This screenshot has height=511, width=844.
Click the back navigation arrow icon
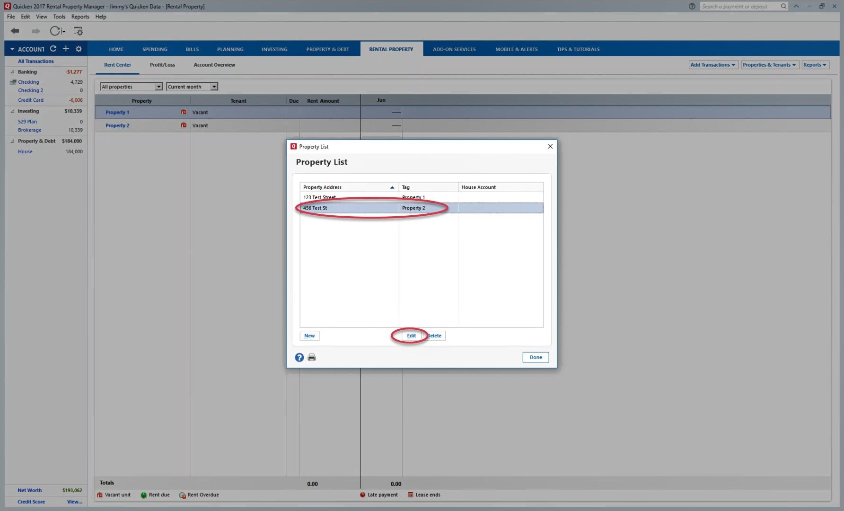(15, 31)
